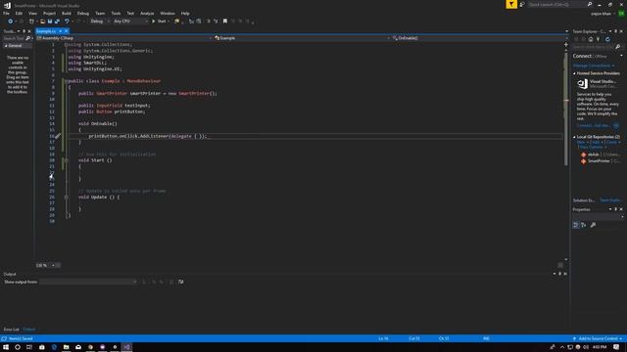Open the Debug menu
Image resolution: width=627 pixels, height=352 pixels.
(82, 13)
